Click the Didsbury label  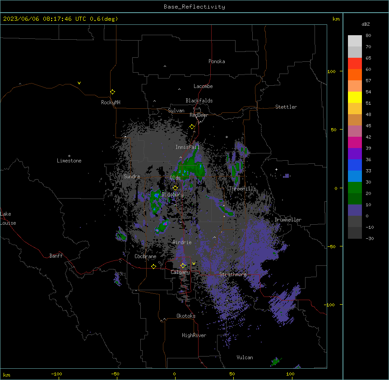coord(172,195)
